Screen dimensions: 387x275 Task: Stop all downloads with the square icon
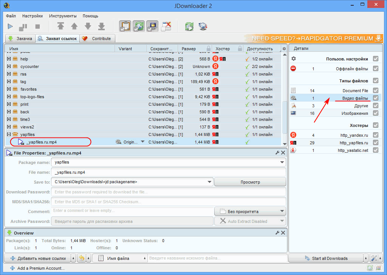click(x=37, y=26)
